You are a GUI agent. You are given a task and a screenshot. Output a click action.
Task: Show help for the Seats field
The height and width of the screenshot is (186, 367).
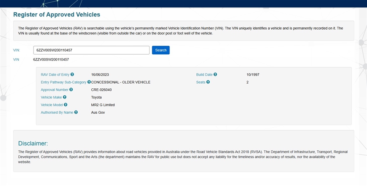[208, 82]
